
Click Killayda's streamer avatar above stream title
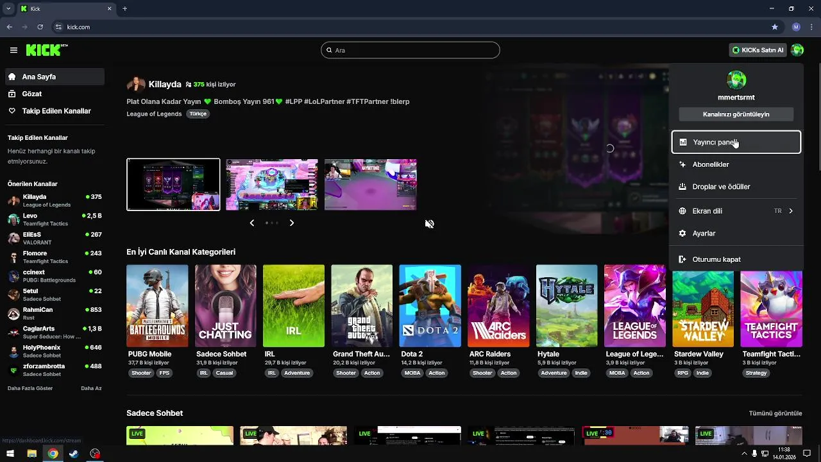tap(135, 84)
